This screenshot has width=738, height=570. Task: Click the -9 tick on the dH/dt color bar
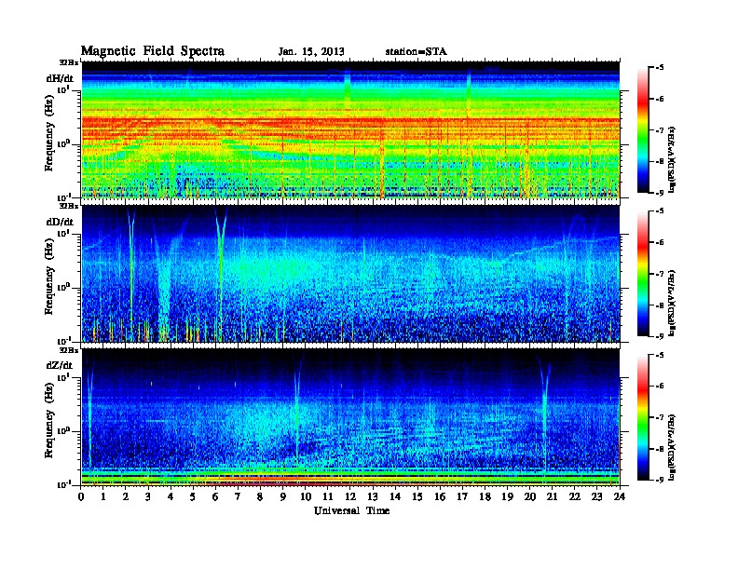click(660, 193)
